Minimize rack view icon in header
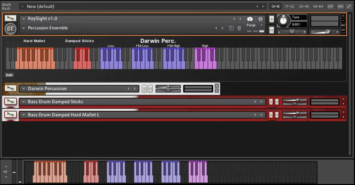 point(349,6)
